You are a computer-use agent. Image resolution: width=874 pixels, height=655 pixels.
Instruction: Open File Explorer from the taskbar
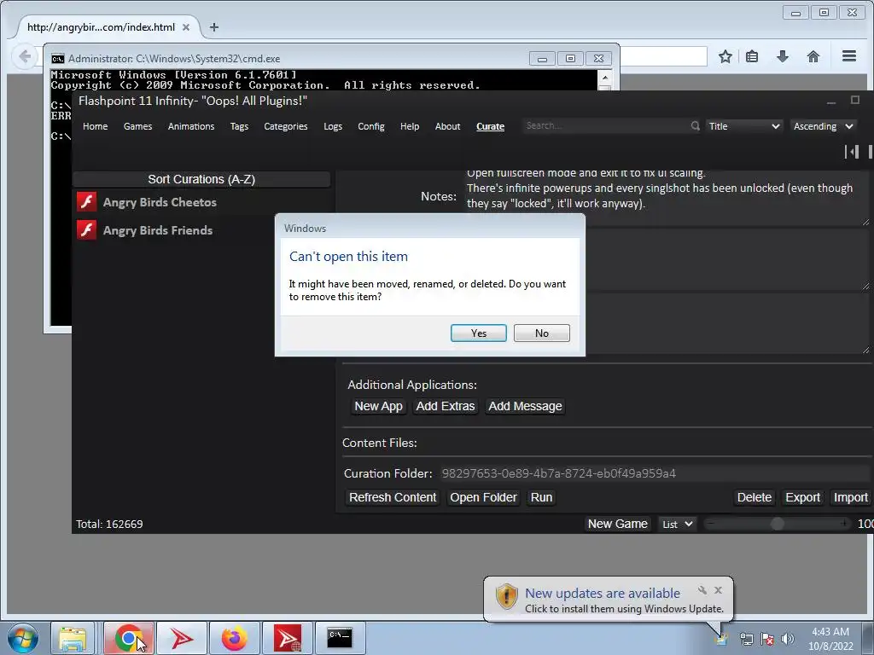click(x=73, y=638)
